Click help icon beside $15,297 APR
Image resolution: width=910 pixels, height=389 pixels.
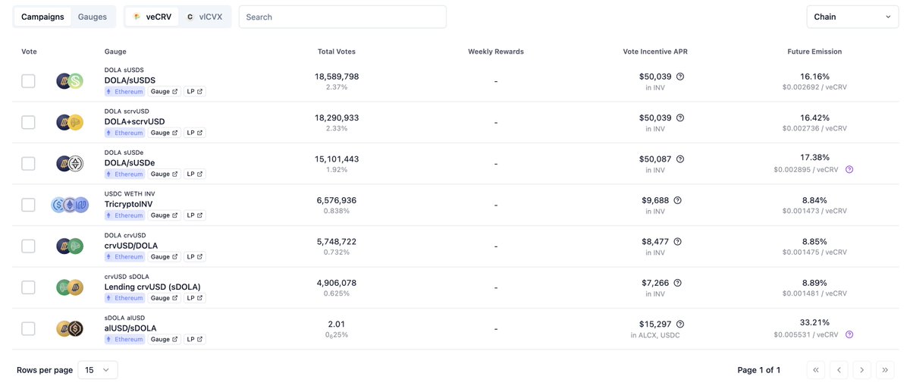pos(680,324)
